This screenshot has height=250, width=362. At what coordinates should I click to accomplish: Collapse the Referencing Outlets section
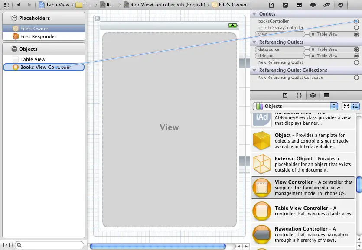[254, 42]
